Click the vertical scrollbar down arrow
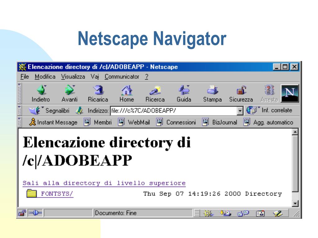This screenshot has width=318, height=238. (x=295, y=203)
